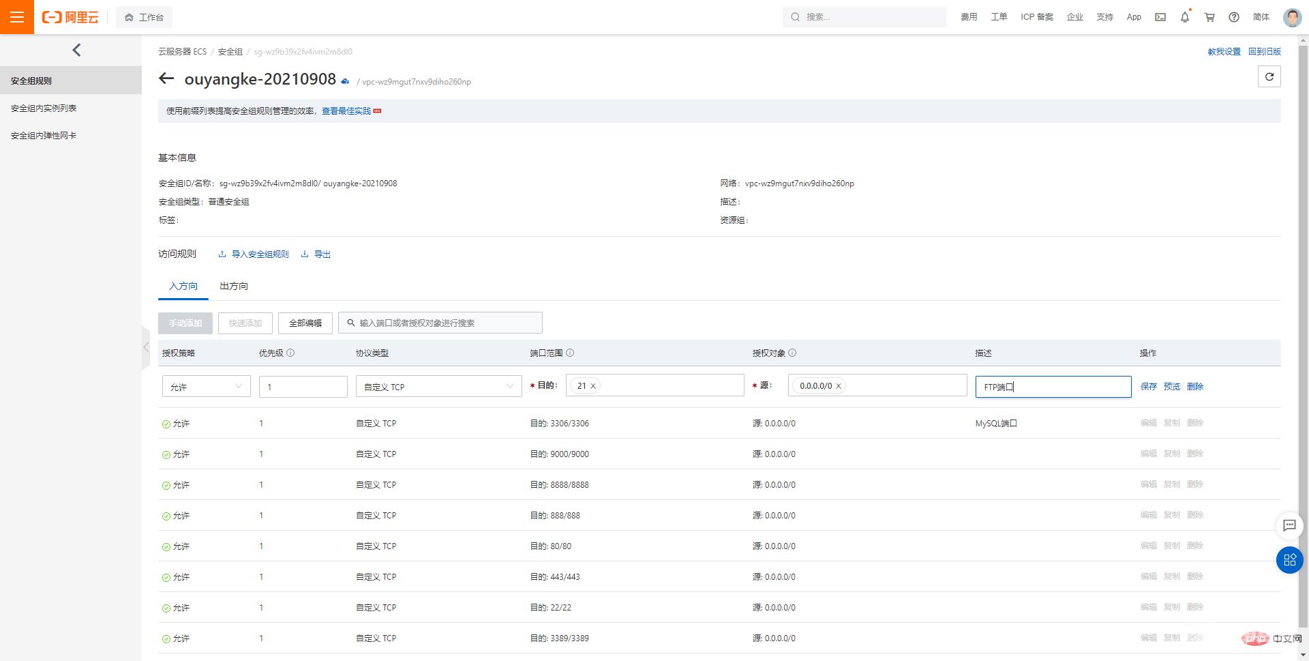Open the chat feedback floating icon
1309x661 pixels.
click(1289, 525)
